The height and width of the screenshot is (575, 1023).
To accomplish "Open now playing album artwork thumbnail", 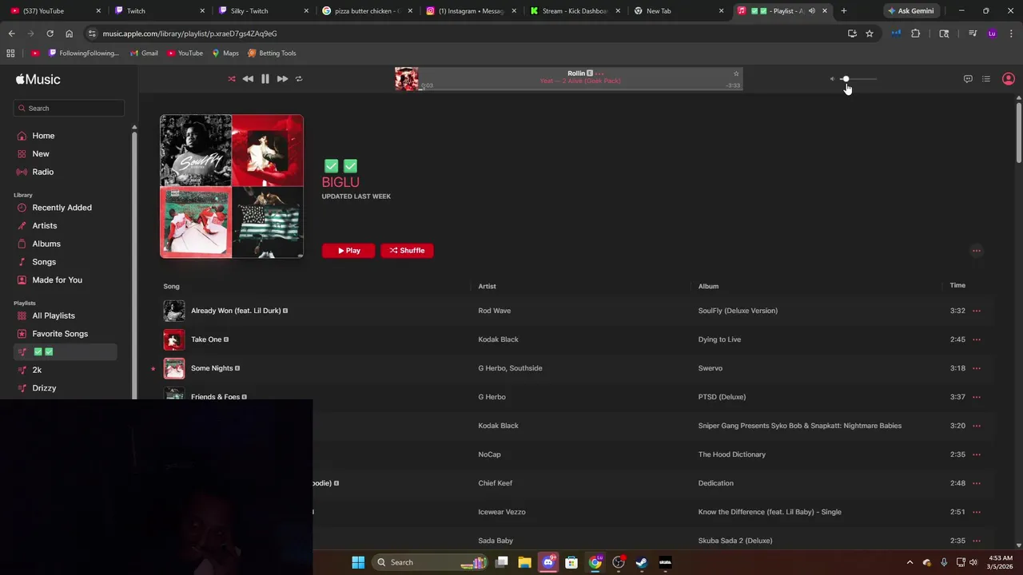I will pos(406,79).
